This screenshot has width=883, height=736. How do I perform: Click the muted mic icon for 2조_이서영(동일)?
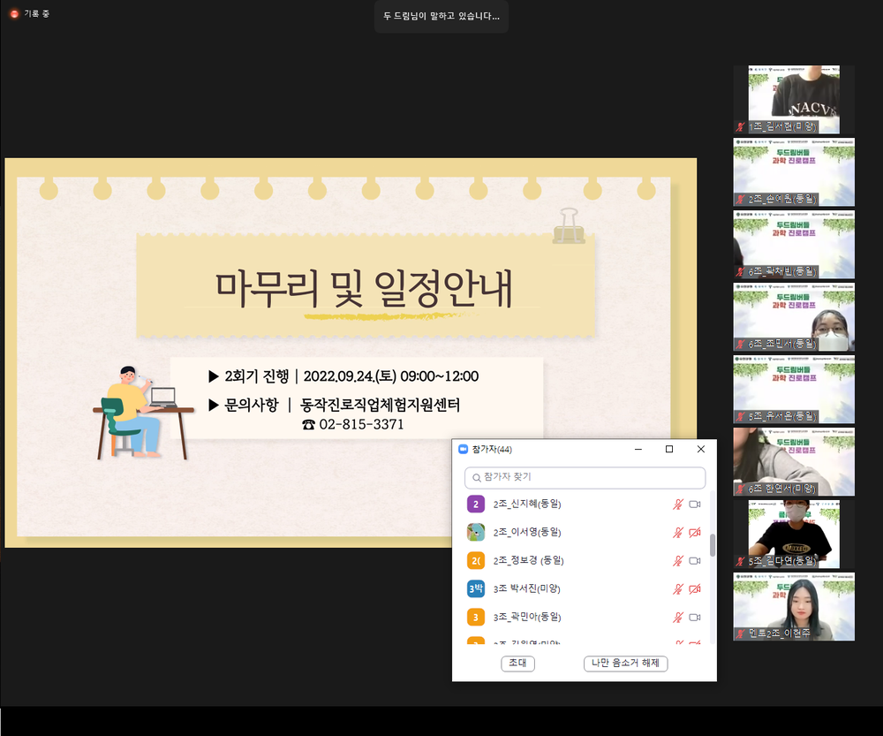(678, 533)
